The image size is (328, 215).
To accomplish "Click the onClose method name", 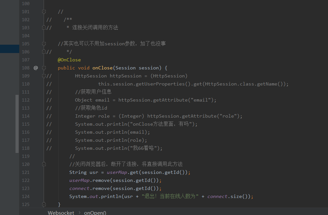I will [x=102, y=68].
